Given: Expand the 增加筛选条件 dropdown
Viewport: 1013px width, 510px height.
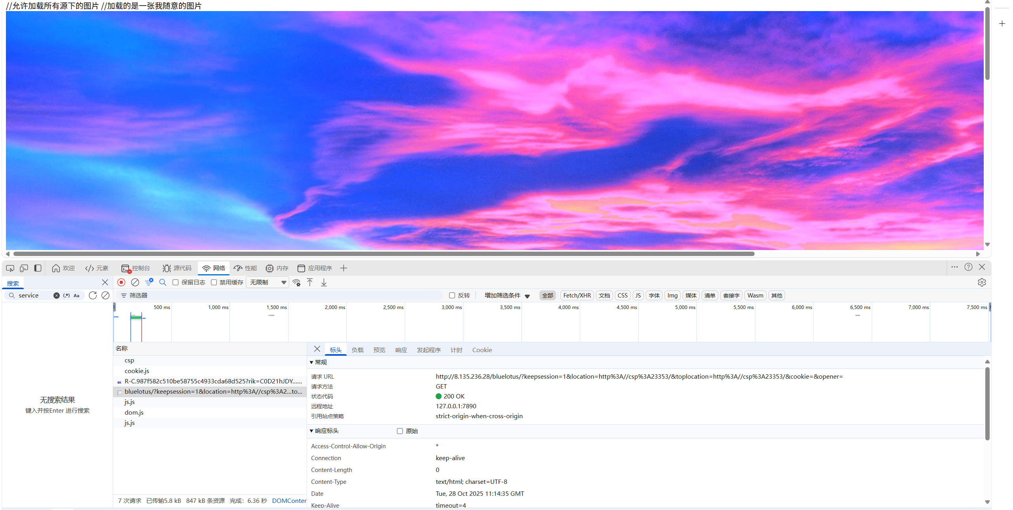Looking at the screenshot, I should pos(507,295).
